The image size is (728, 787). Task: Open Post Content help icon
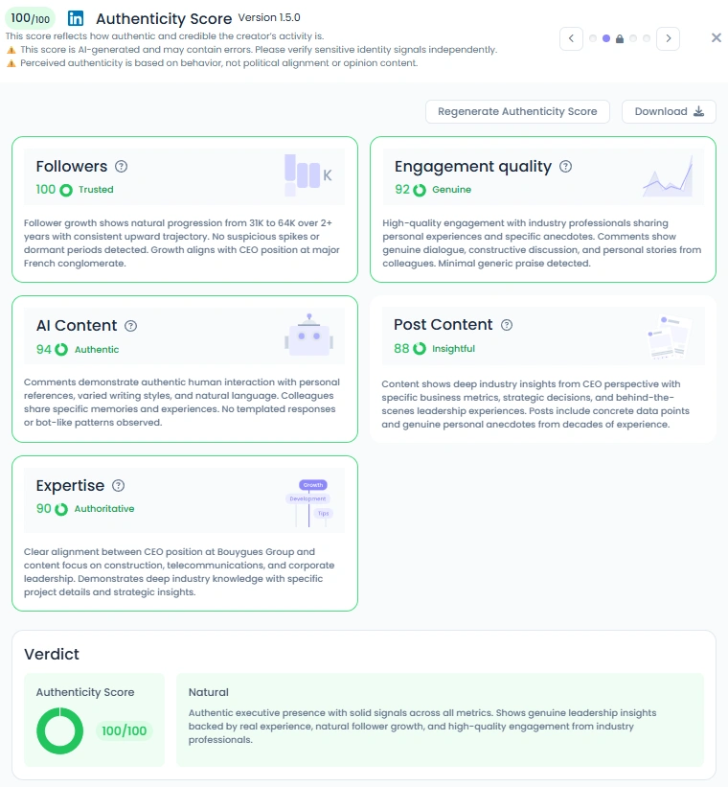click(507, 325)
